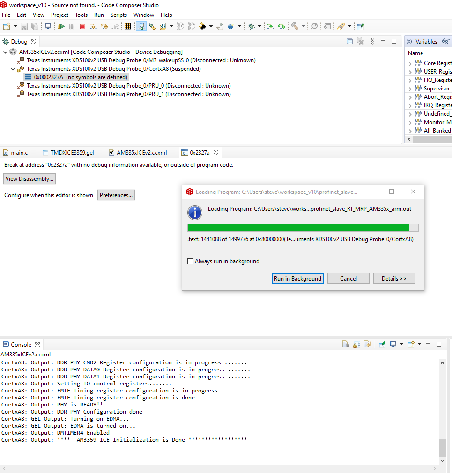Clear the Console output
Image resolution: width=452 pixels, height=473 pixels.
[x=346, y=344]
